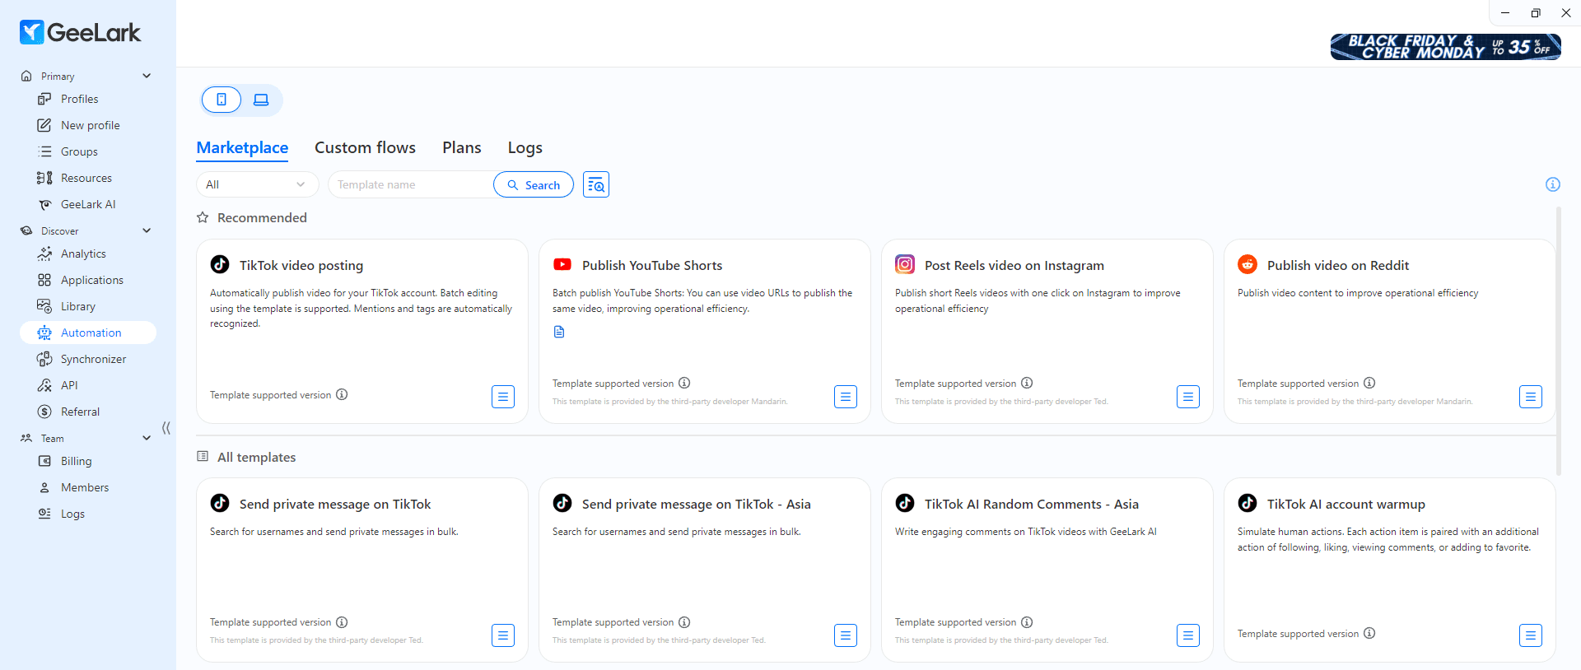Open the document icon in YouTube Shorts card
The width and height of the screenshot is (1581, 670).
(x=559, y=332)
